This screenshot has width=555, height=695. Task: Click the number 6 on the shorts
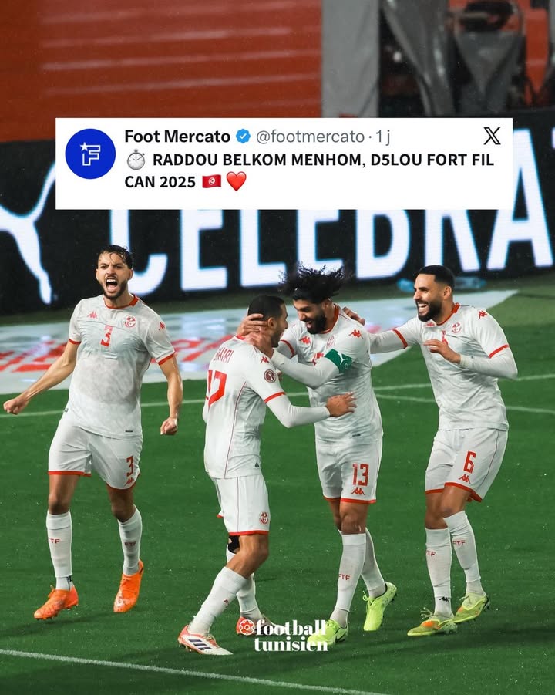point(469,462)
